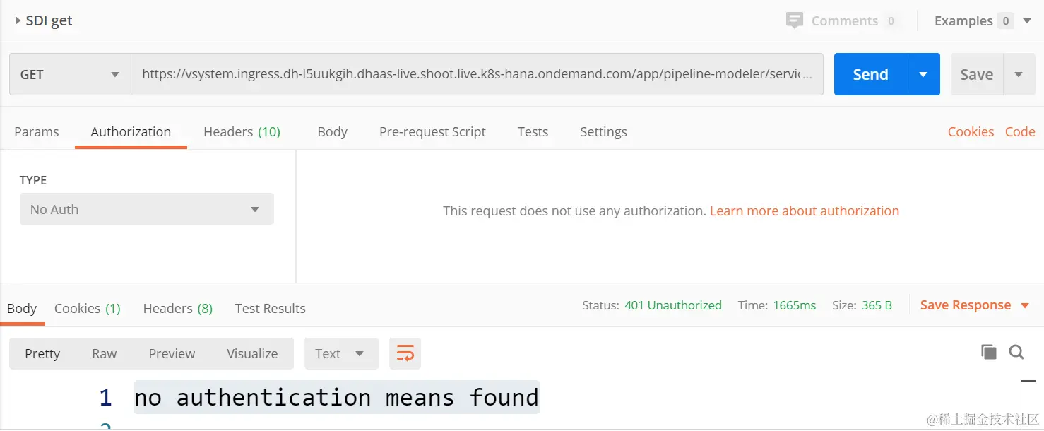Open the response Headers (8) tab
This screenshot has height=431, width=1044.
(x=178, y=308)
